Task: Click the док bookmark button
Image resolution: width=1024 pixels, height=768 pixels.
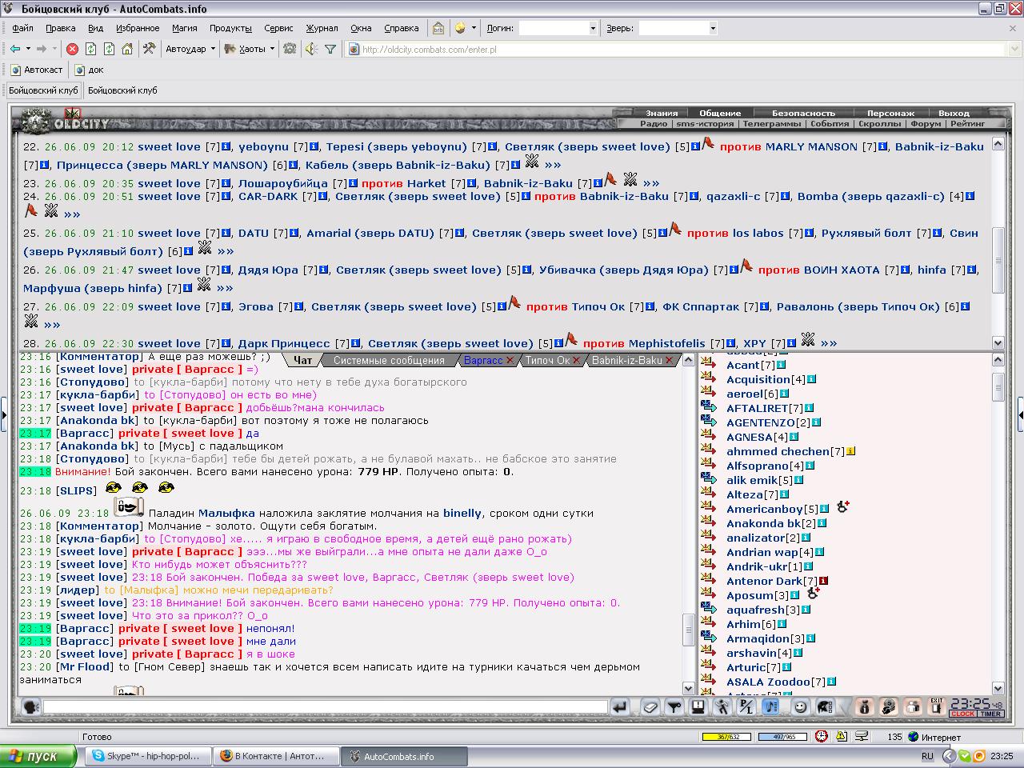Action: [x=90, y=70]
